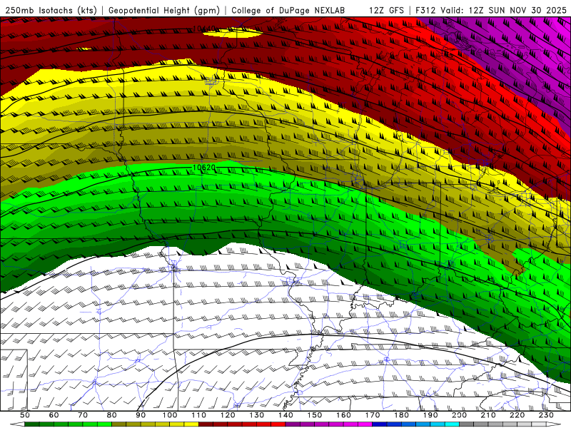Click the 60 value on the legend scale
The image size is (571, 428).
[54, 415]
